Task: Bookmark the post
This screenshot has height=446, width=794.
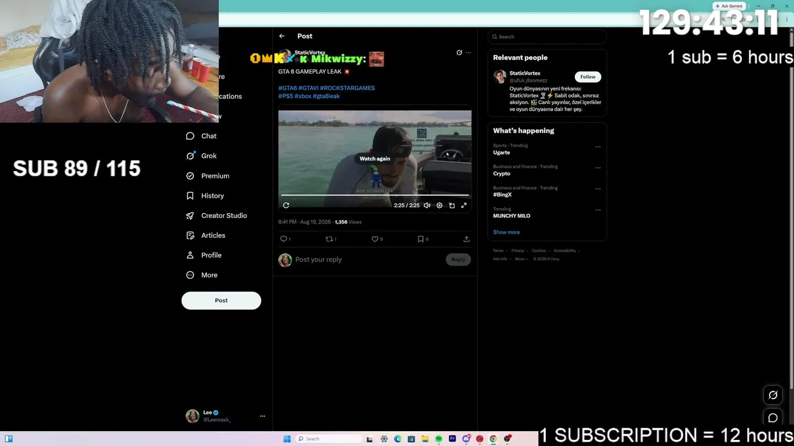Action: [421, 239]
